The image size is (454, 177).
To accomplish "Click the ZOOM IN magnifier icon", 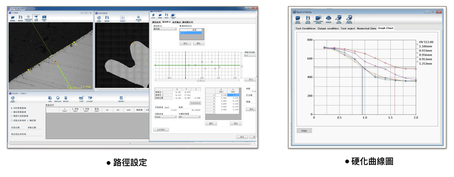I will (x=139, y=18).
